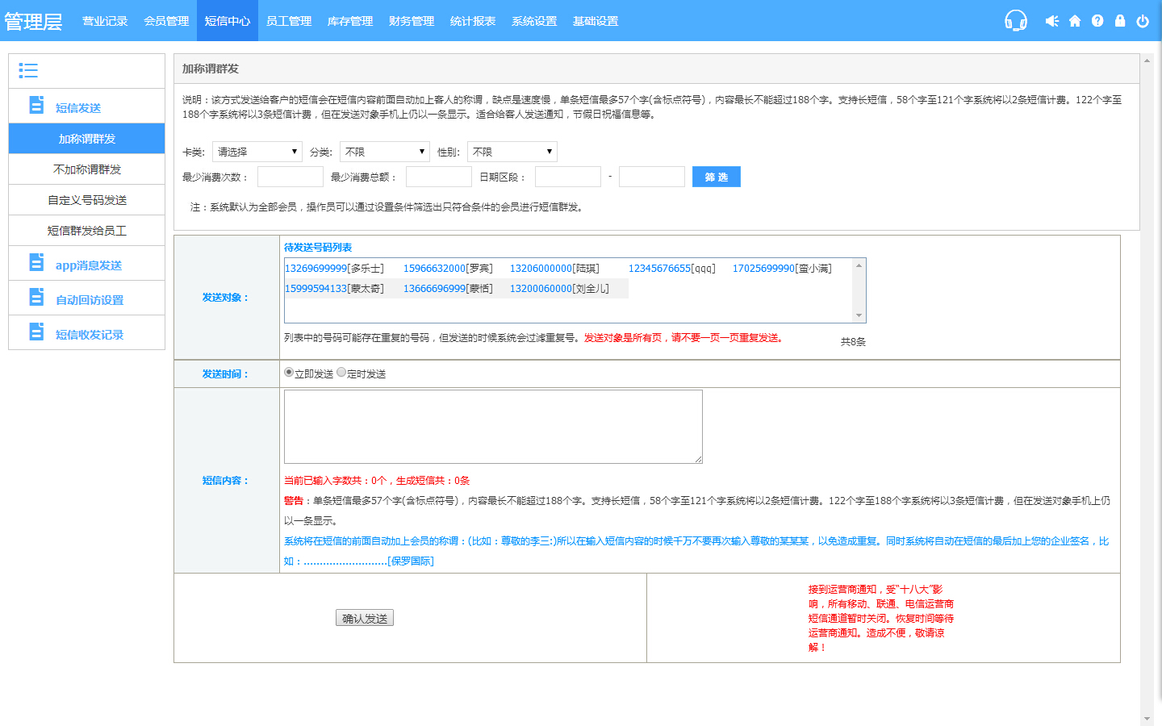This screenshot has height=726, width=1162.
Task: Click the SMS content text area
Action: coord(493,427)
